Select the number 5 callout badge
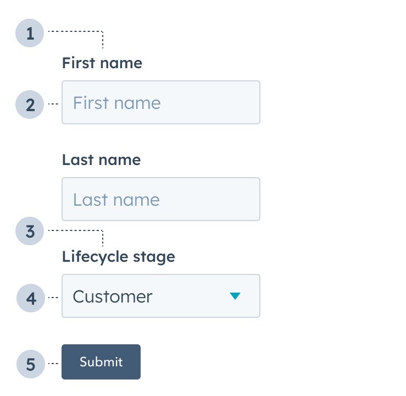406x396 pixels. click(x=31, y=364)
